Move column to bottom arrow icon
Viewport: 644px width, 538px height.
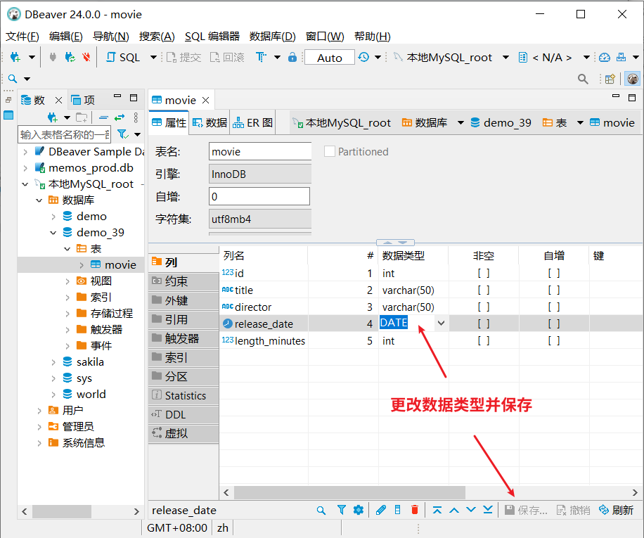coord(487,510)
